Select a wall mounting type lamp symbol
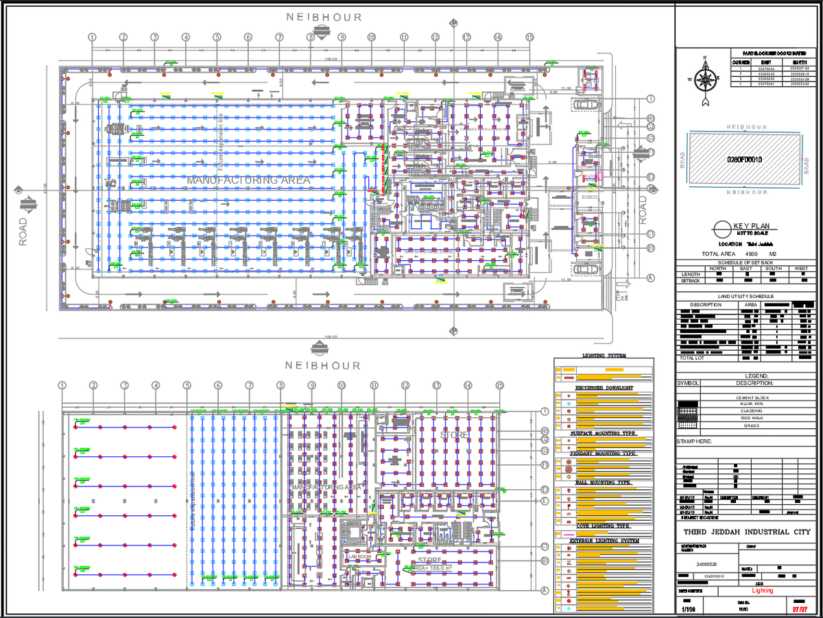The height and width of the screenshot is (618, 823). click(x=568, y=489)
